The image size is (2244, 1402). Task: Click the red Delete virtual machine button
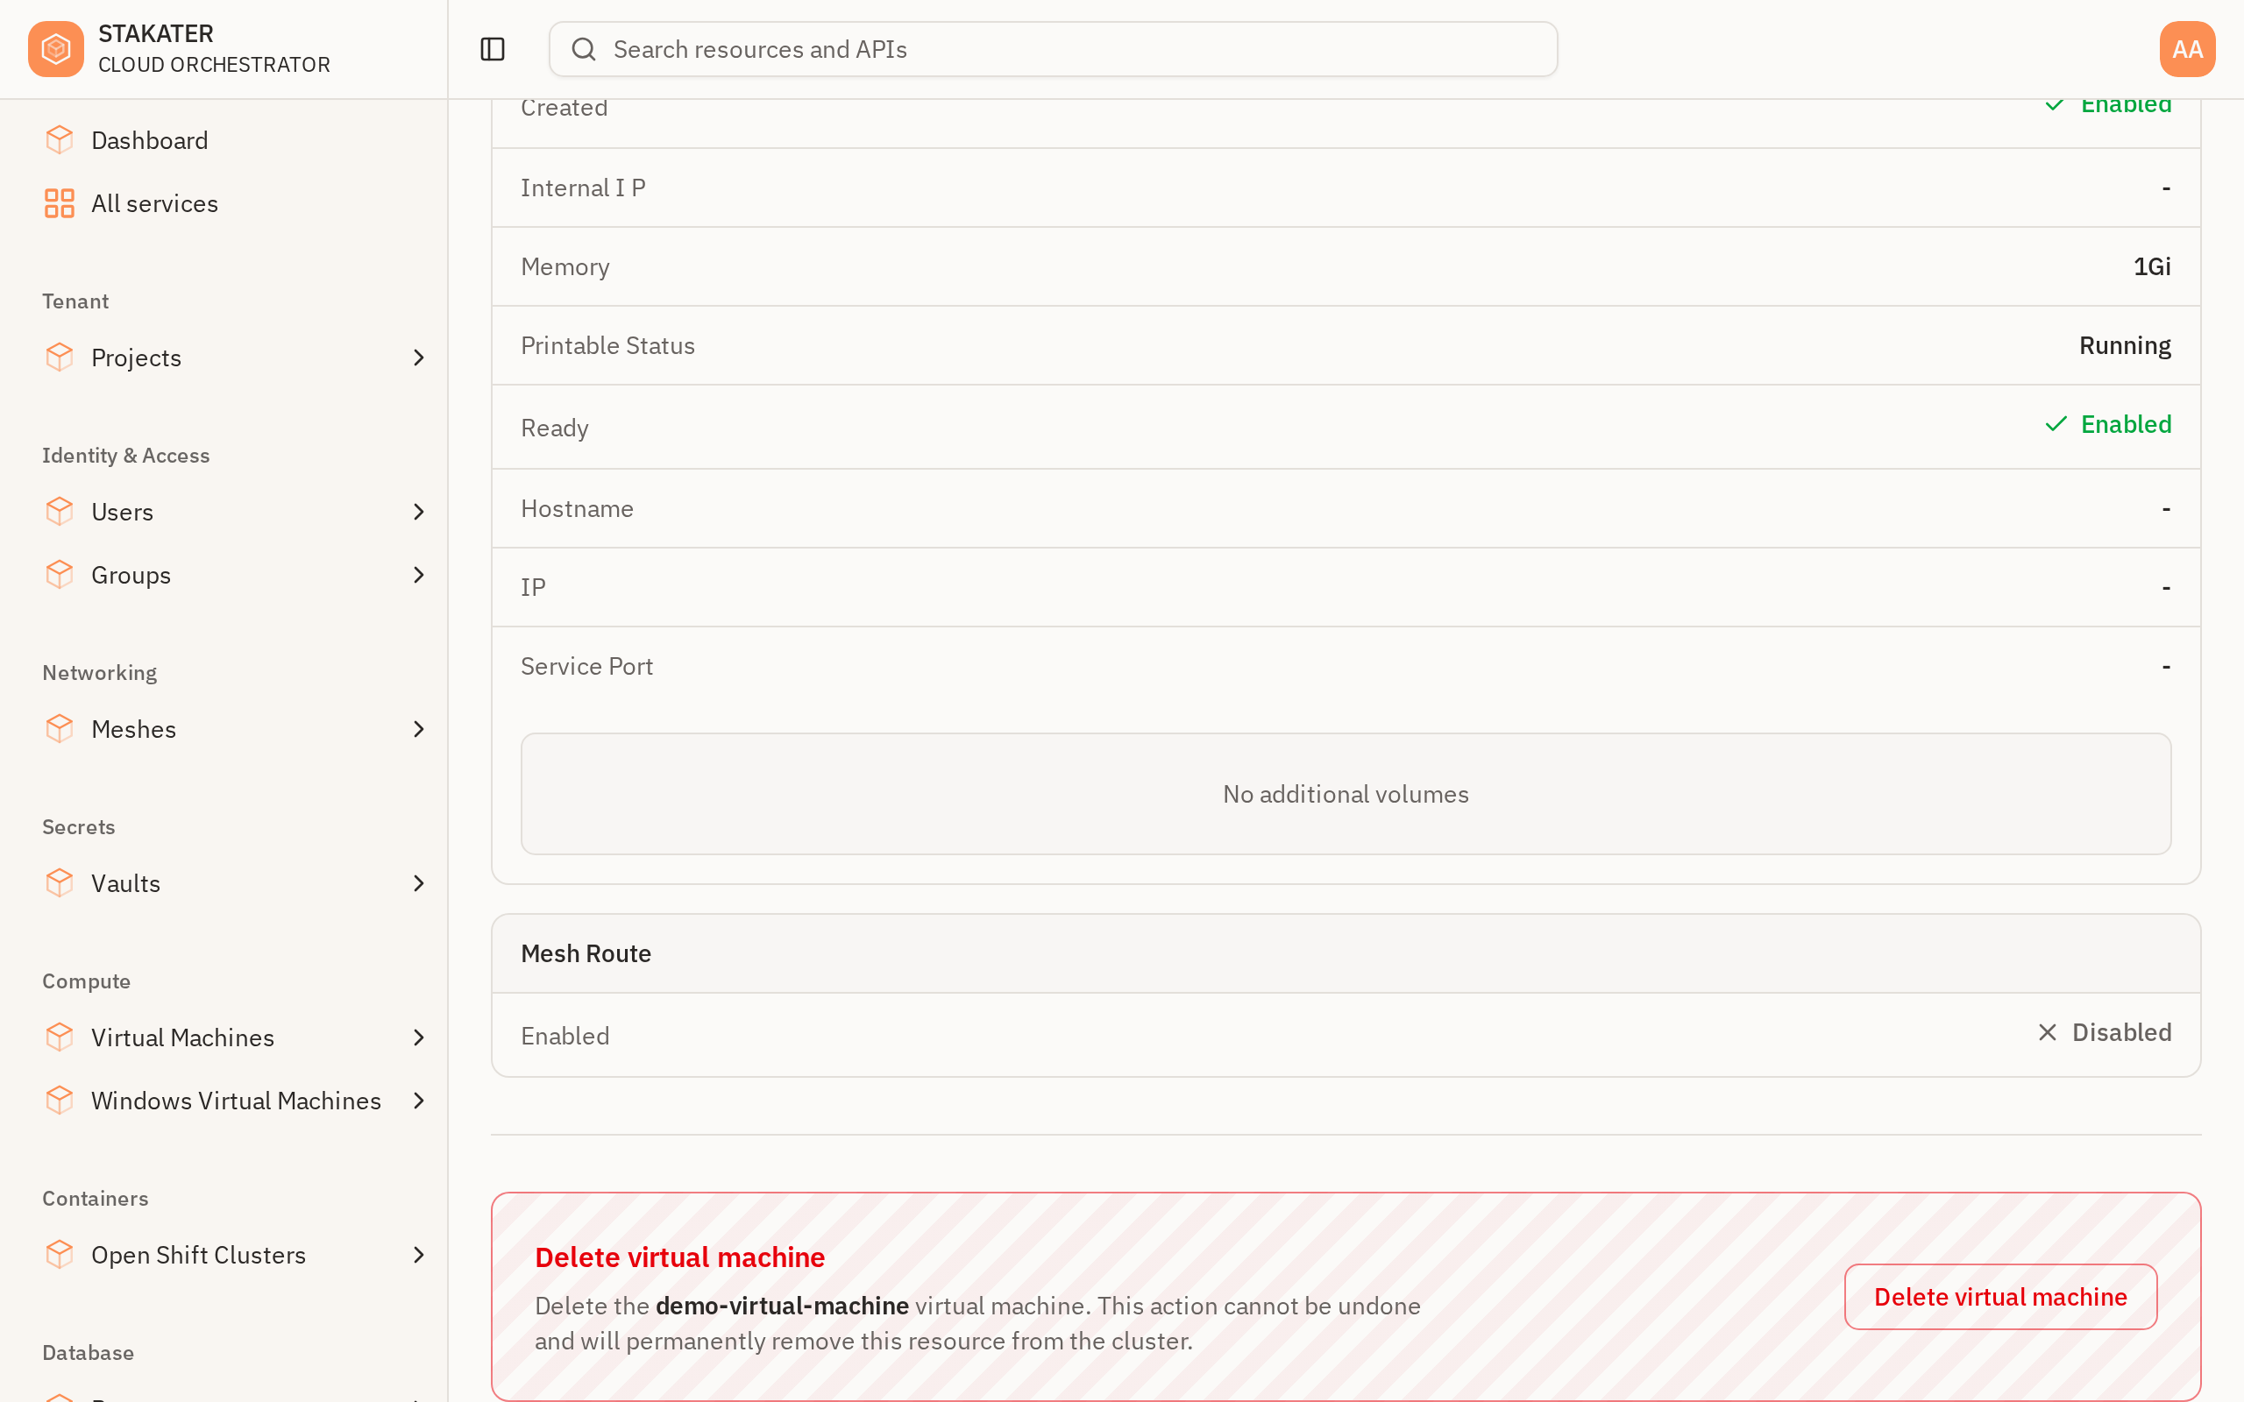(x=2000, y=1296)
